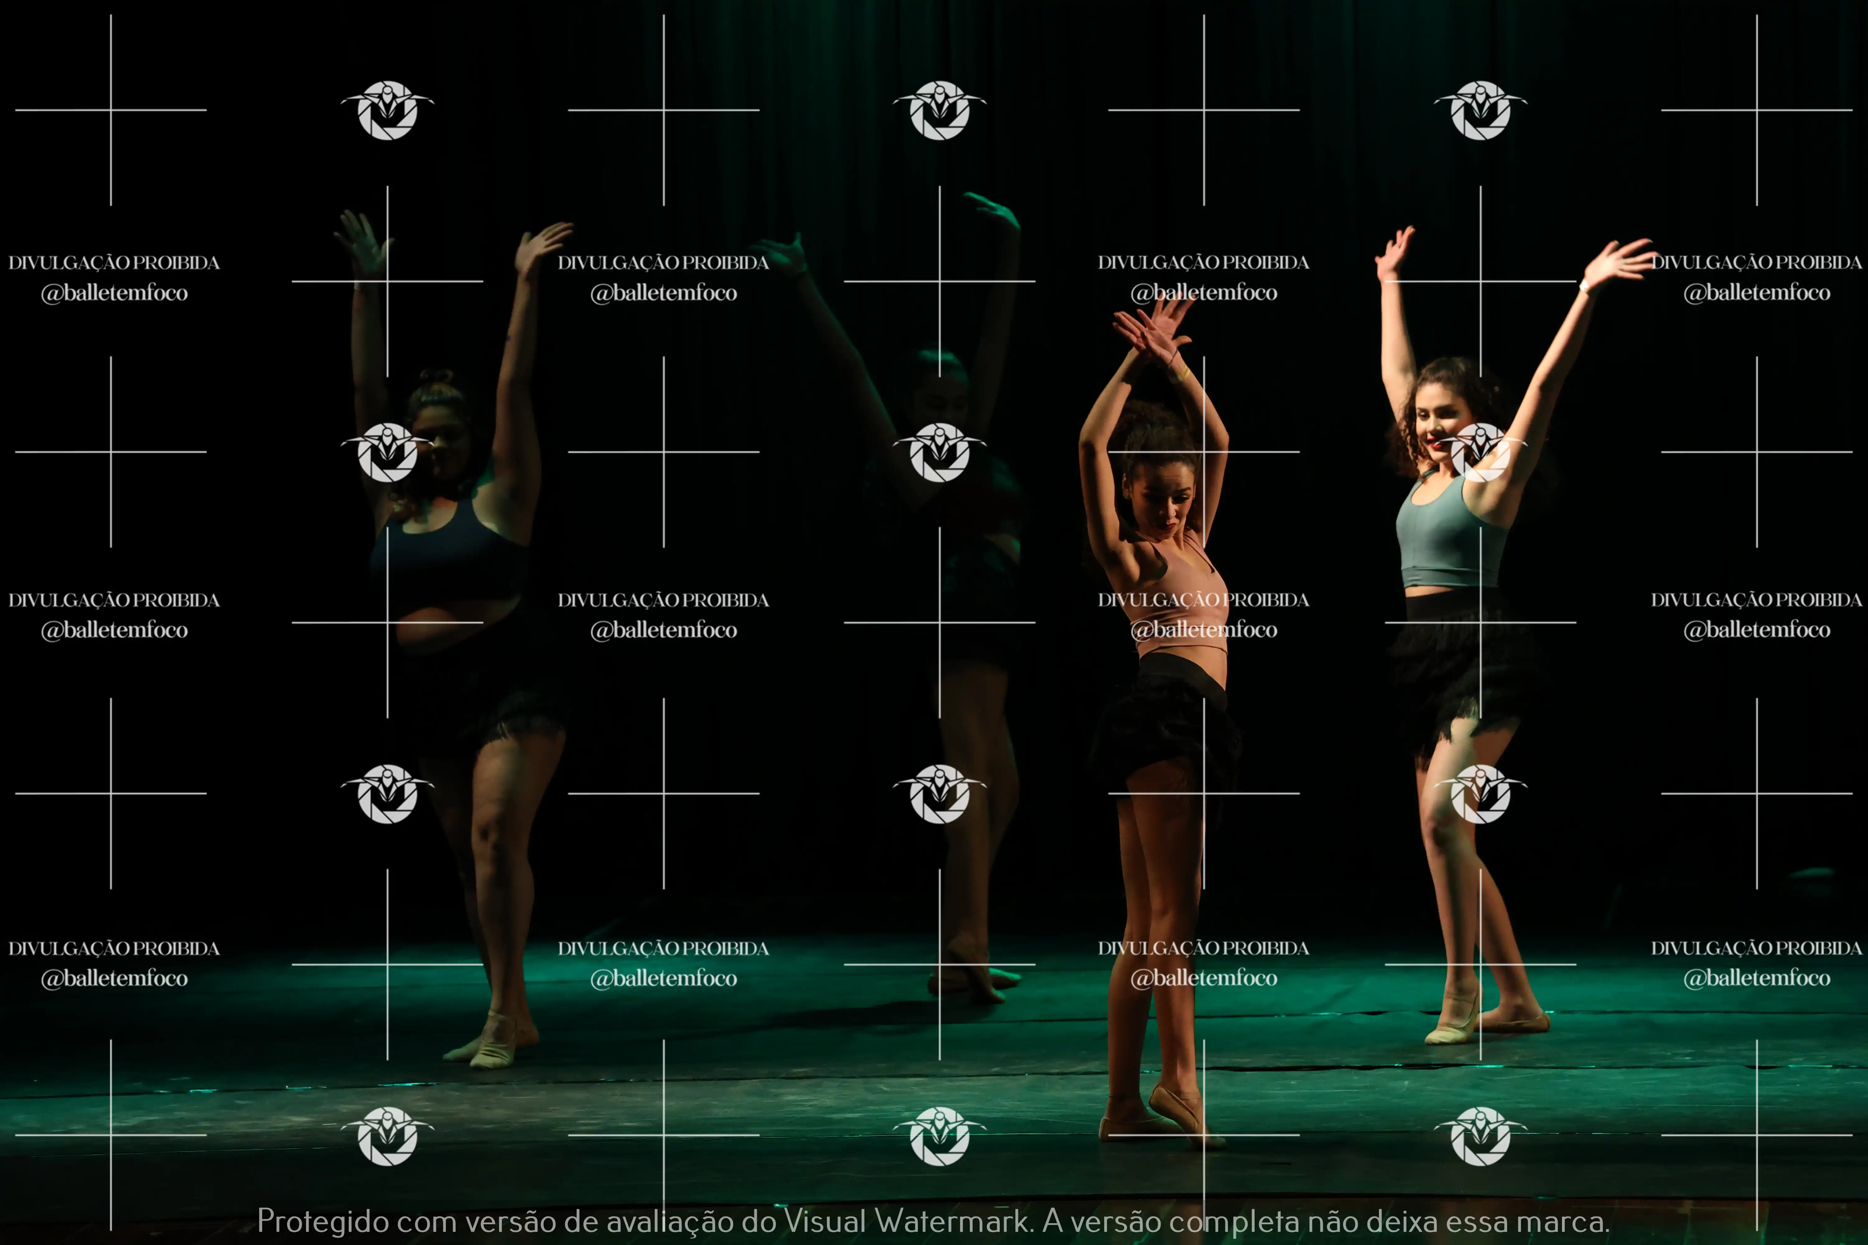The width and height of the screenshot is (1868, 1245).
Task: Click the pink-top dancer's black feathered skirt
Action: pyautogui.click(x=1163, y=726)
